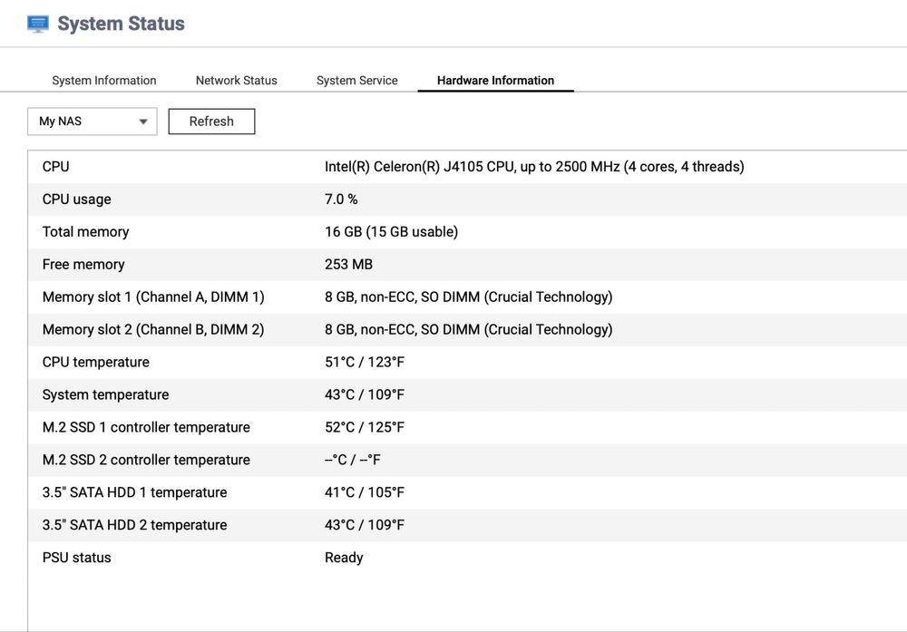The height and width of the screenshot is (632, 907).
Task: Select the 52°C / 125°F M.2 SSD 1 value
Action: [365, 427]
